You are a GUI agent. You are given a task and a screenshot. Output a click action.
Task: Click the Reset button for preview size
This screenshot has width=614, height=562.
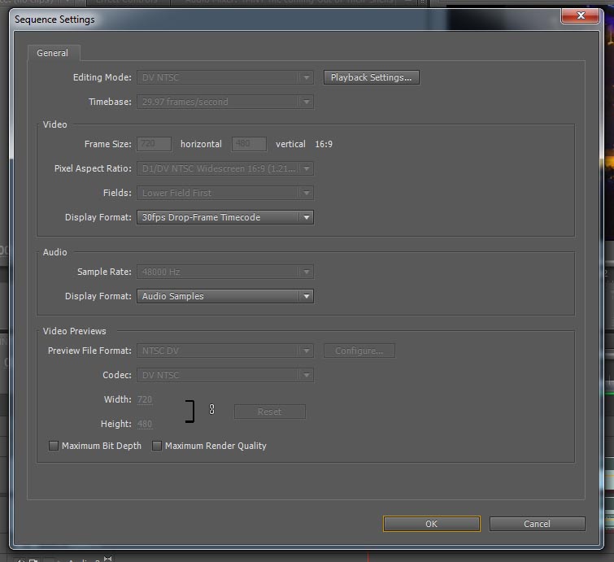(x=269, y=412)
